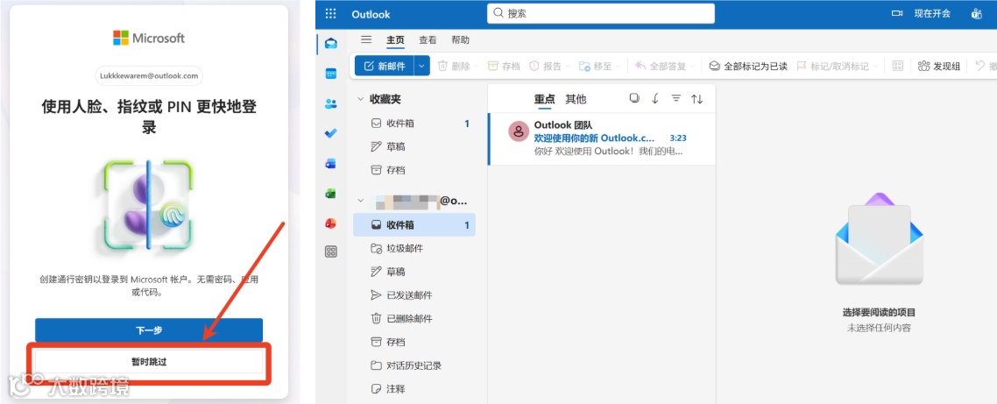Image resolution: width=997 pixels, height=404 pixels.
Task: Open 草稿 under the account folders
Action: pyautogui.click(x=414, y=272)
